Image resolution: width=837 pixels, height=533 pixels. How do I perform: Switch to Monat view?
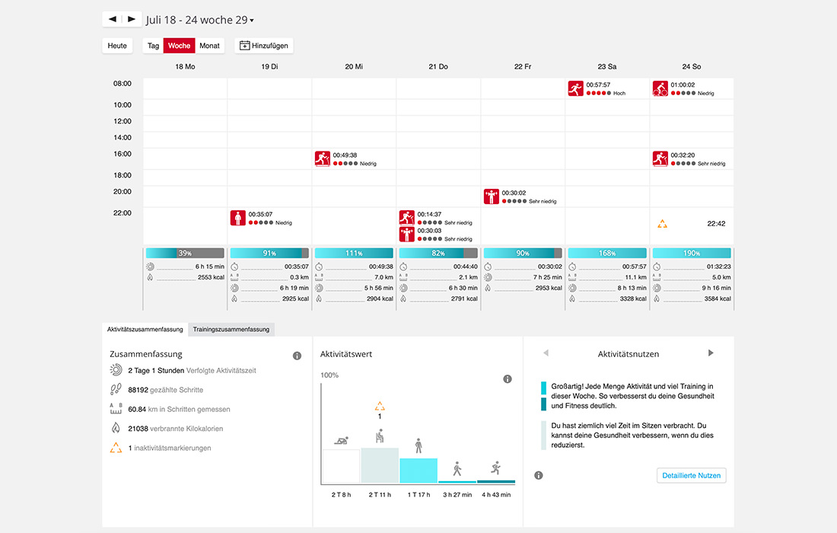pos(209,46)
